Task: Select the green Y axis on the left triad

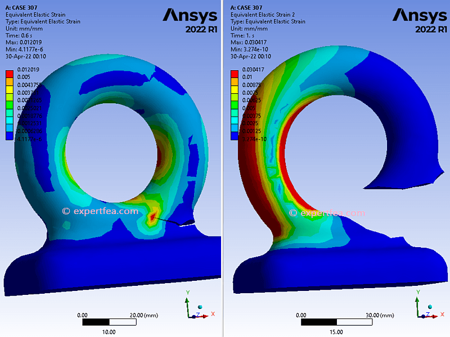Action: [x=187, y=302]
